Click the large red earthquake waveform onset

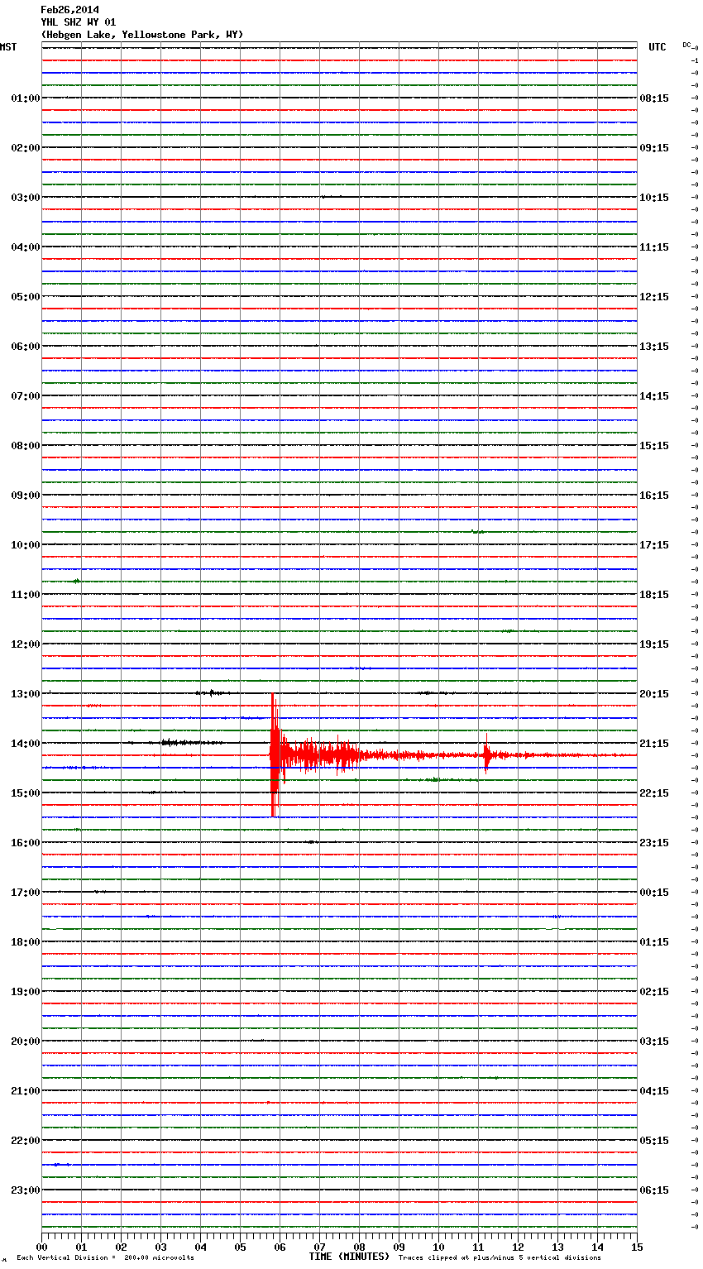click(x=274, y=755)
